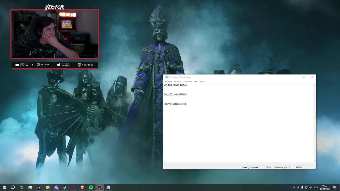This screenshot has height=191, width=340.
Task: Click the Línea 7, columna 17 status entry
Action: click(251, 167)
